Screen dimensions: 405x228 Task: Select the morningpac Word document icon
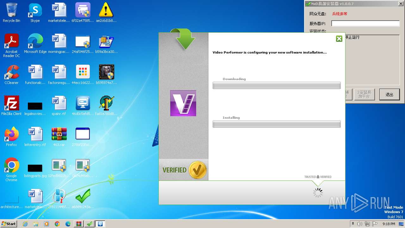[59, 44]
